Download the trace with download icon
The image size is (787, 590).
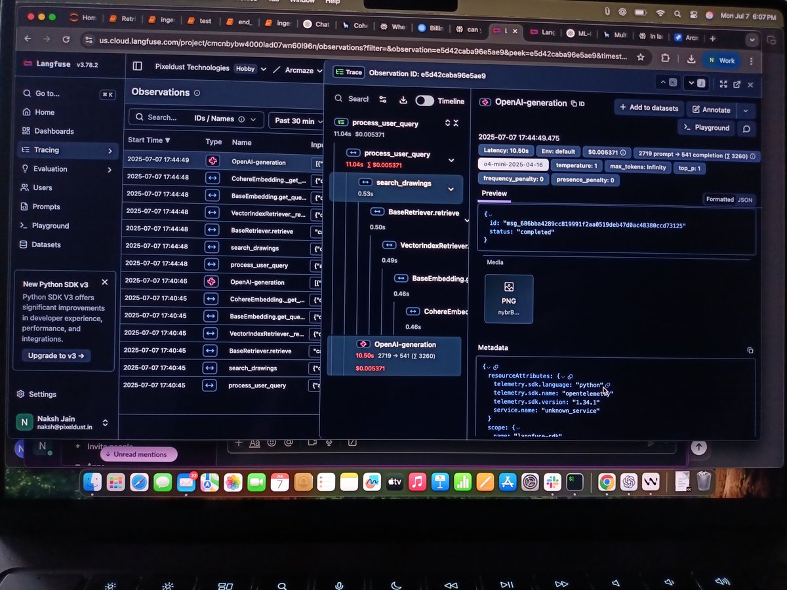pos(403,100)
